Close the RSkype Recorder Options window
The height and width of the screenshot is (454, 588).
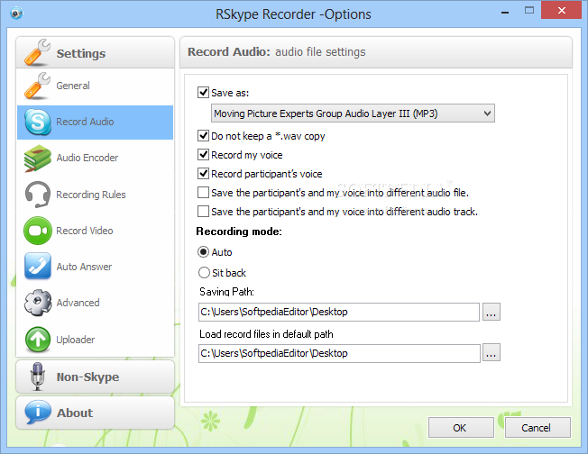[561, 11]
